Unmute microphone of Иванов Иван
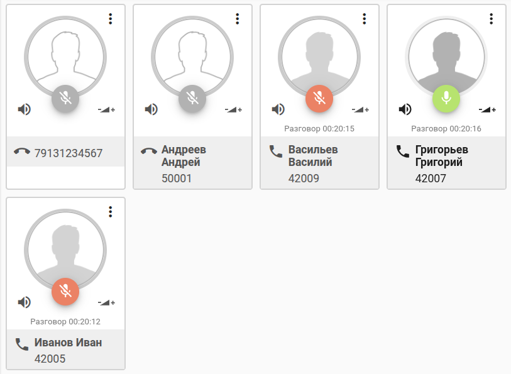This screenshot has height=374, width=511. point(65,291)
